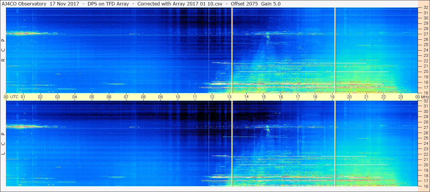Click the white vertical line after 13 UTC in LCP panel
The image size is (430, 192).
click(x=232, y=143)
